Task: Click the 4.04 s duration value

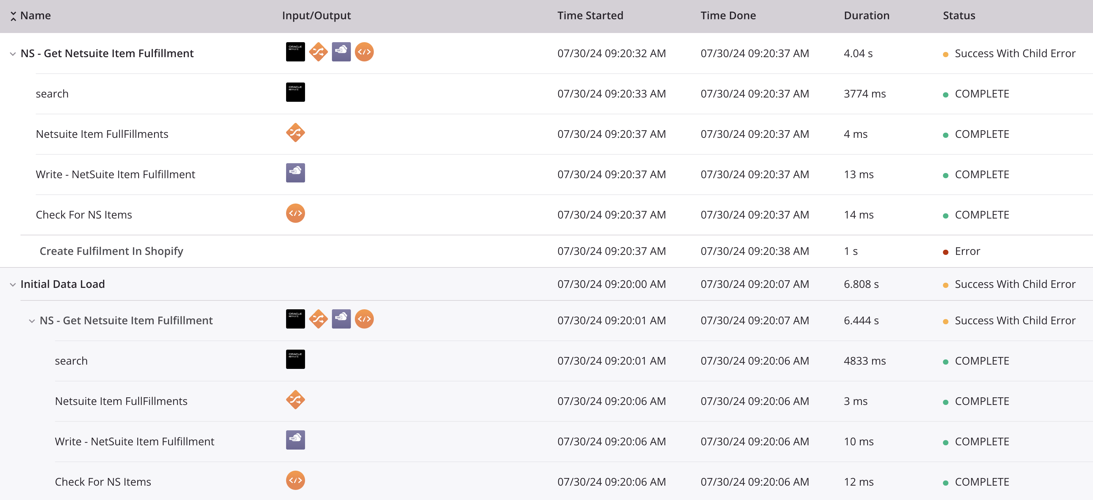Action: coord(858,53)
